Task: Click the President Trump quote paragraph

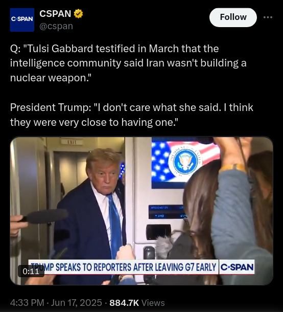Action: pyautogui.click(x=132, y=115)
